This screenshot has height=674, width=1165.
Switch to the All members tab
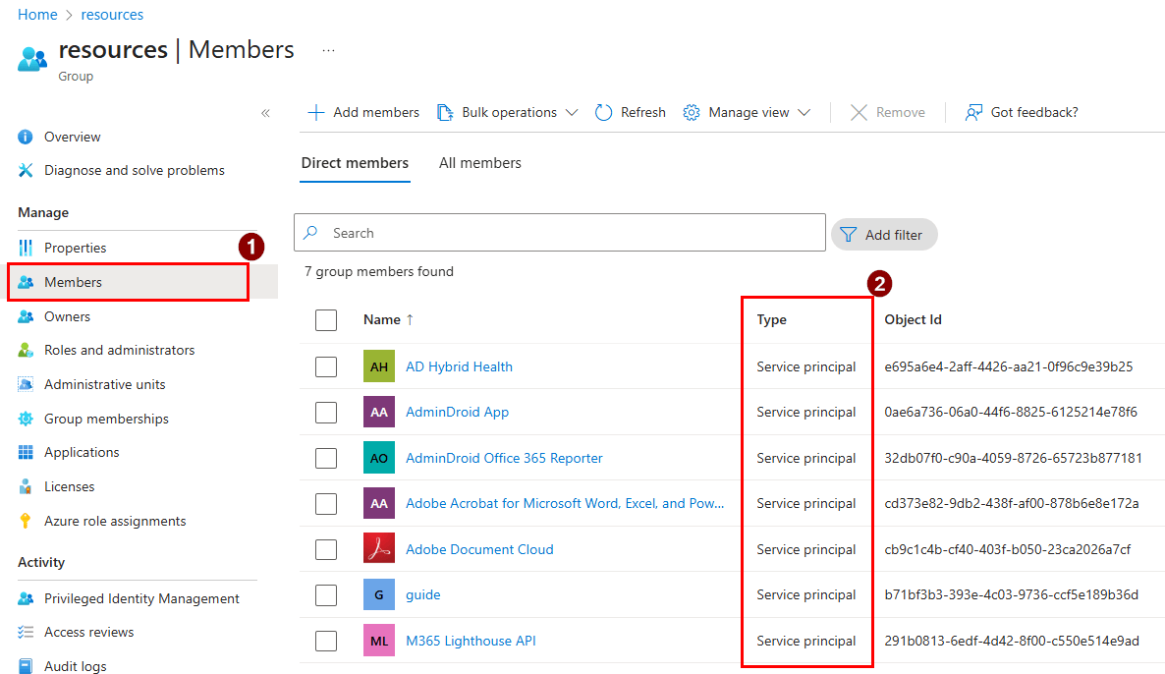coord(480,163)
